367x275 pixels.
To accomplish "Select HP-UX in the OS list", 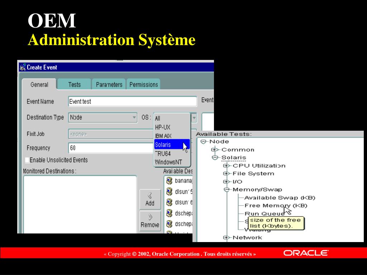I will [x=172, y=127].
